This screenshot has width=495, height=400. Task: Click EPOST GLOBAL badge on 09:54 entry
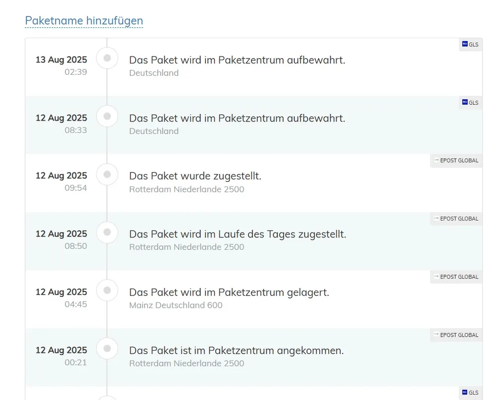click(456, 161)
